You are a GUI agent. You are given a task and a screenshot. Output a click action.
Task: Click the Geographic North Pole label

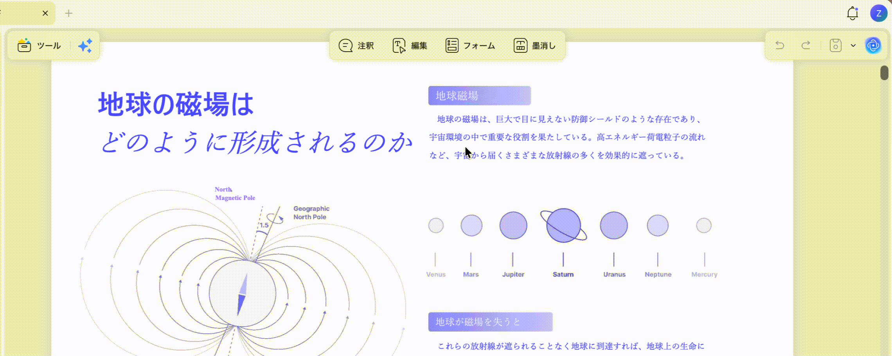[x=311, y=213]
